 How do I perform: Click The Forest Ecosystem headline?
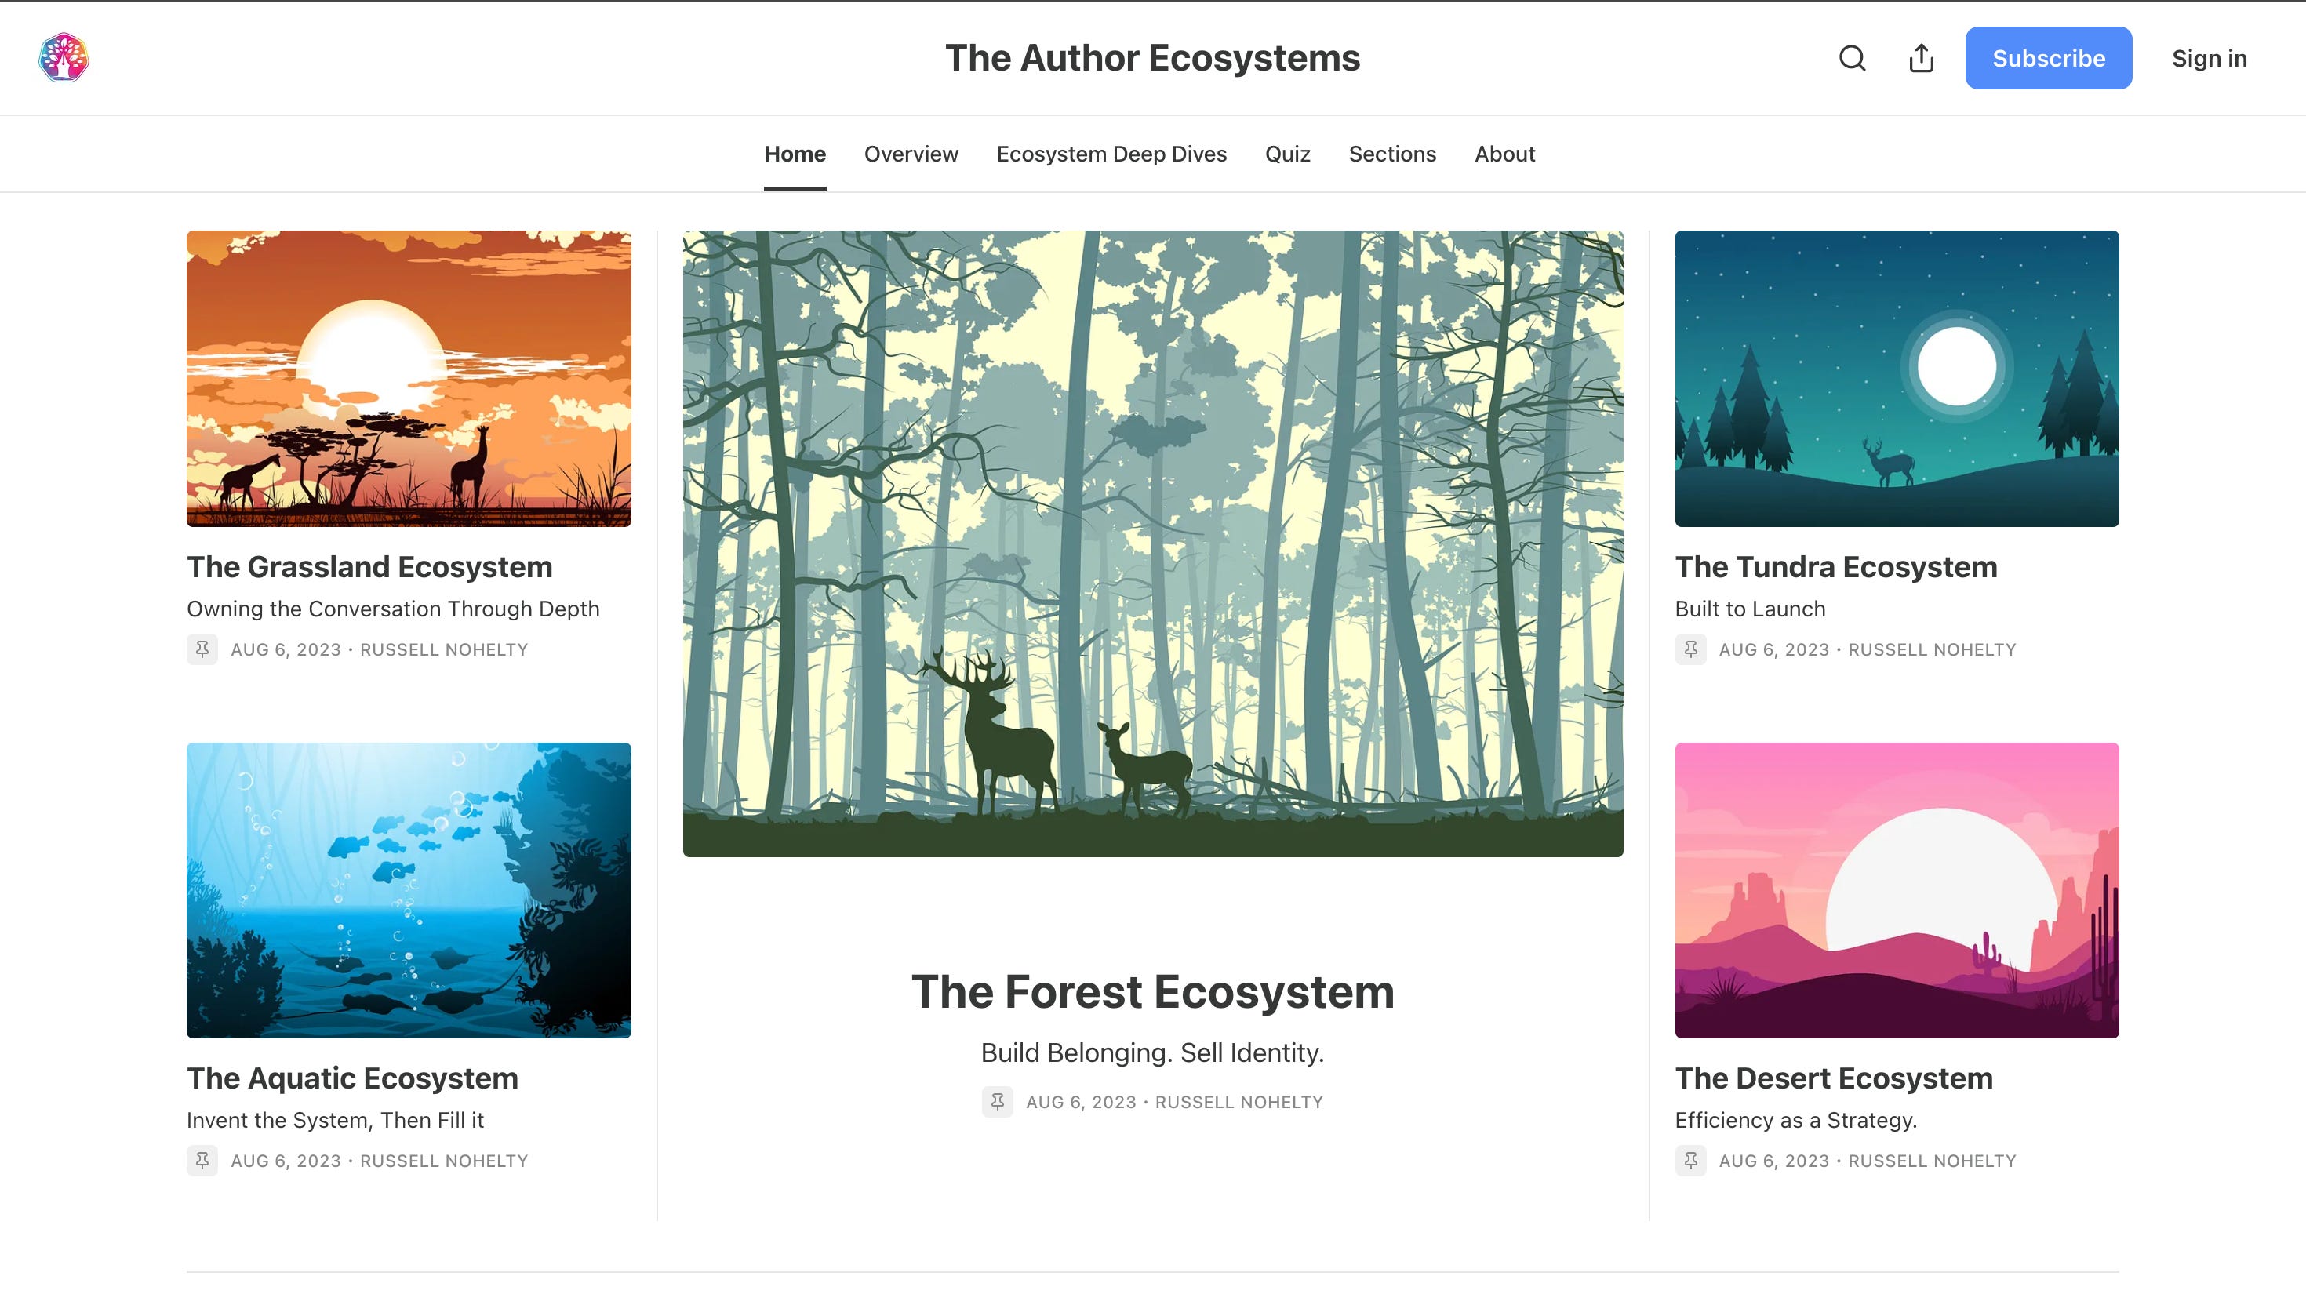(1152, 991)
